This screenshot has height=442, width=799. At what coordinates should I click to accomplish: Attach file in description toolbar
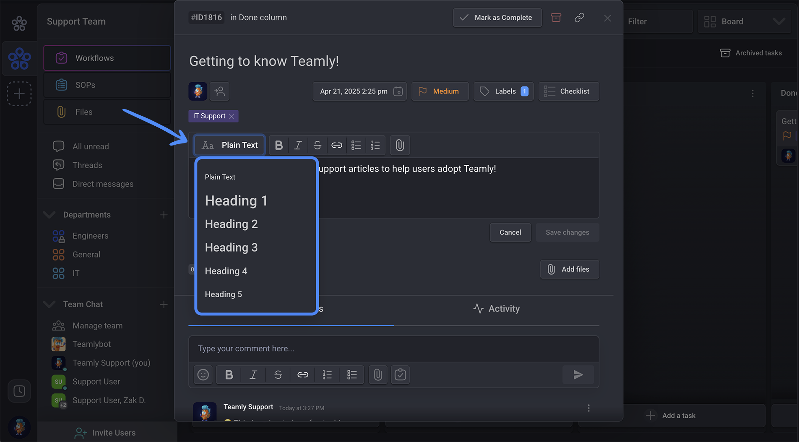400,145
